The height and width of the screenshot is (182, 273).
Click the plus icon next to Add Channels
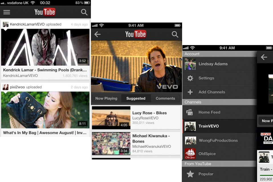coord(190,92)
